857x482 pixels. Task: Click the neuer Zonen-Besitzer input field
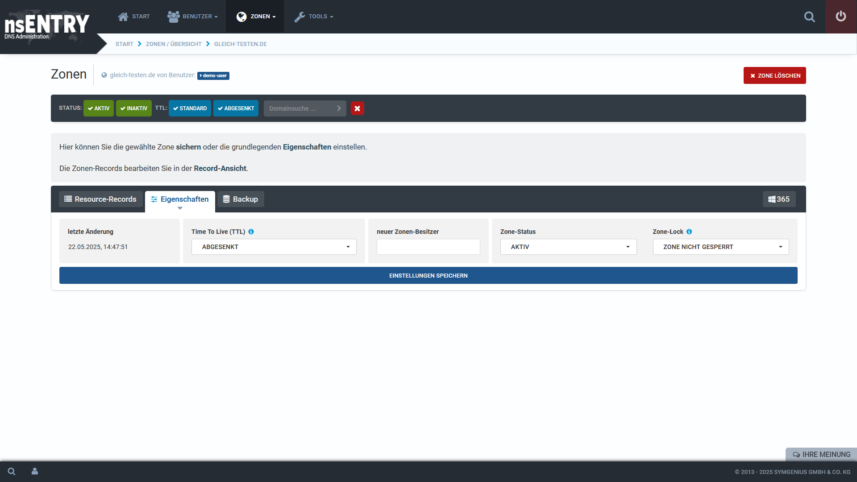click(428, 247)
